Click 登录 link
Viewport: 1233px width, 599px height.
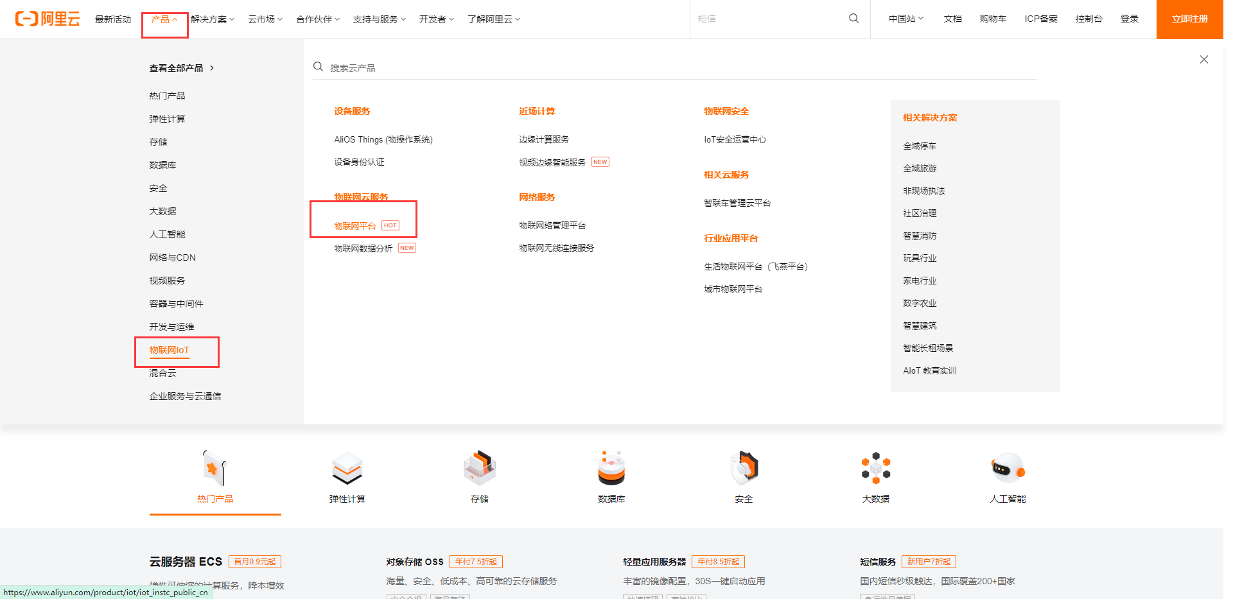pyautogui.click(x=1129, y=19)
